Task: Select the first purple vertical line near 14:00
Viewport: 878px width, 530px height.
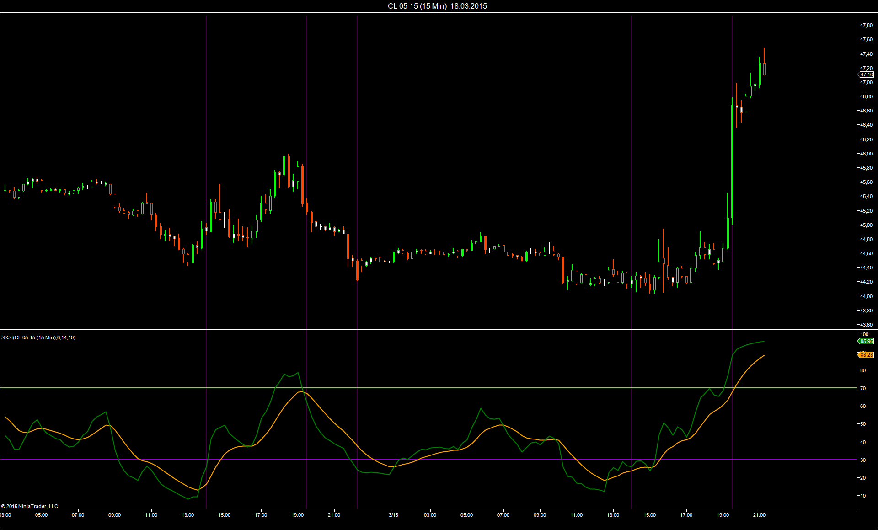Action: pos(206,137)
